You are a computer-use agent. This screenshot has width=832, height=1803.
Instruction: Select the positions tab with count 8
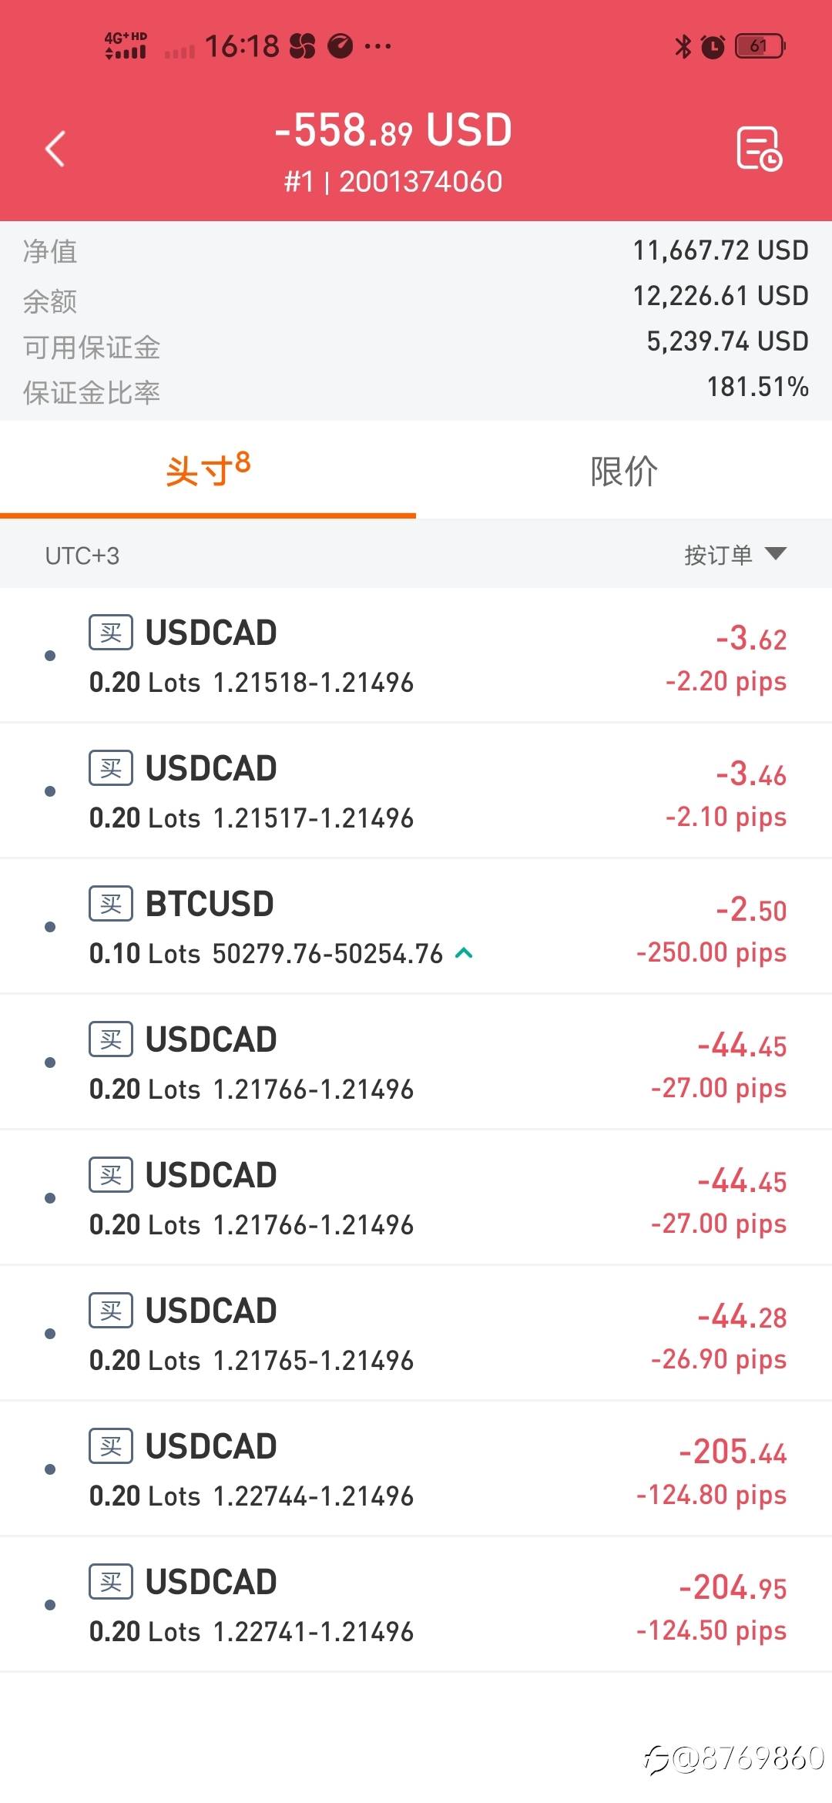pos(208,470)
